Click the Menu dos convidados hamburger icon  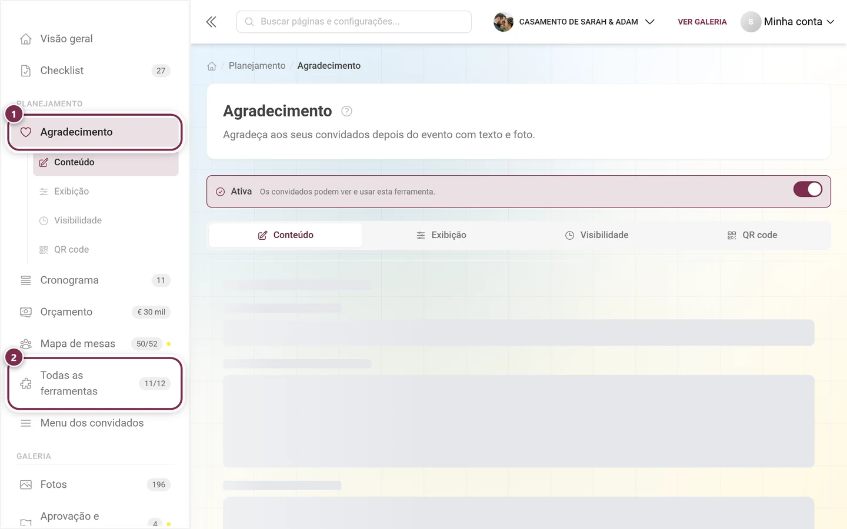pos(26,423)
